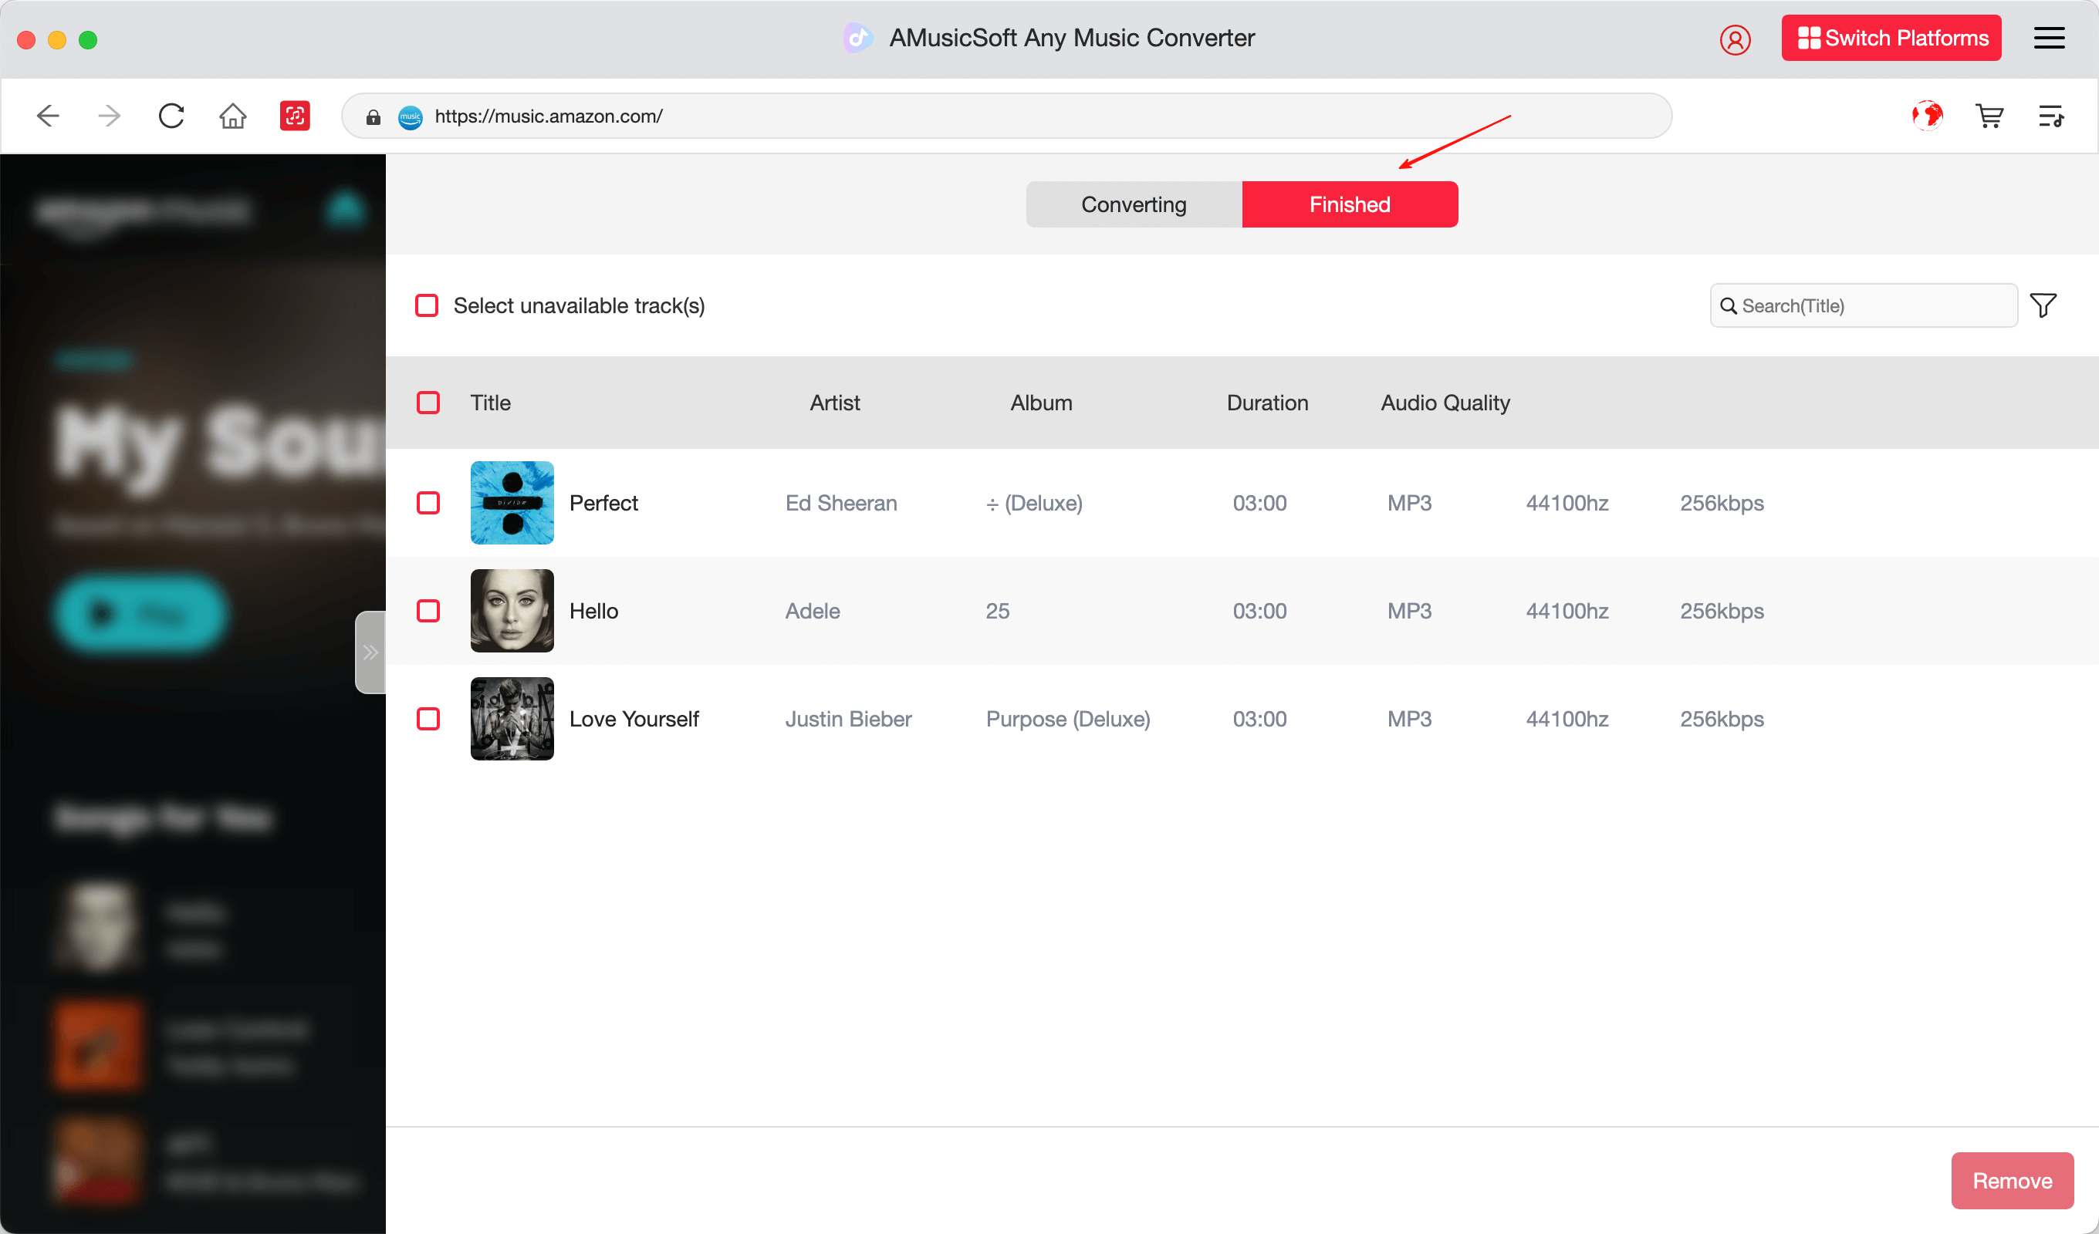Click the red music scan icon
Image resolution: width=2099 pixels, height=1234 pixels.
point(295,116)
